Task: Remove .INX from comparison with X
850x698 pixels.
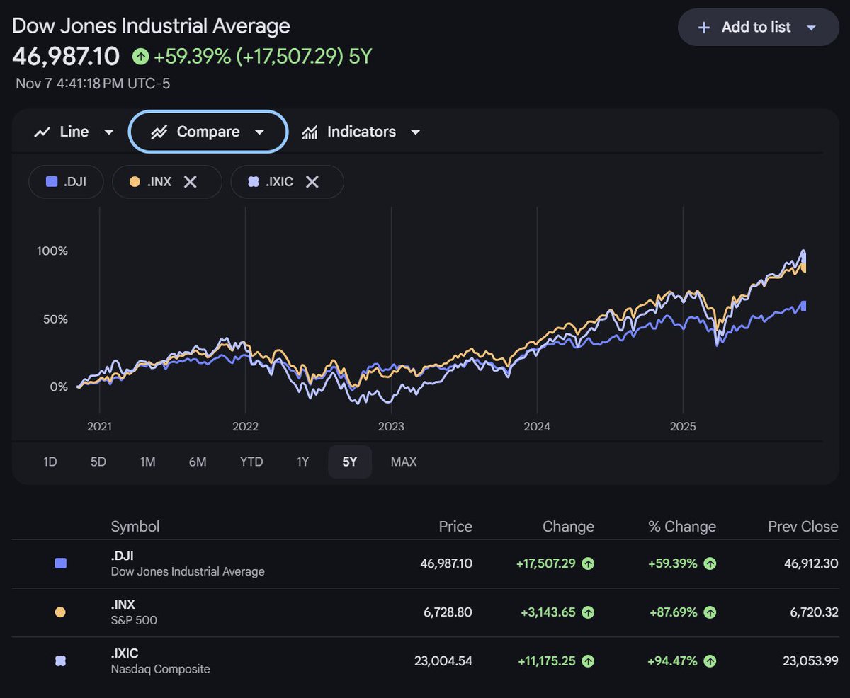Action: (190, 182)
